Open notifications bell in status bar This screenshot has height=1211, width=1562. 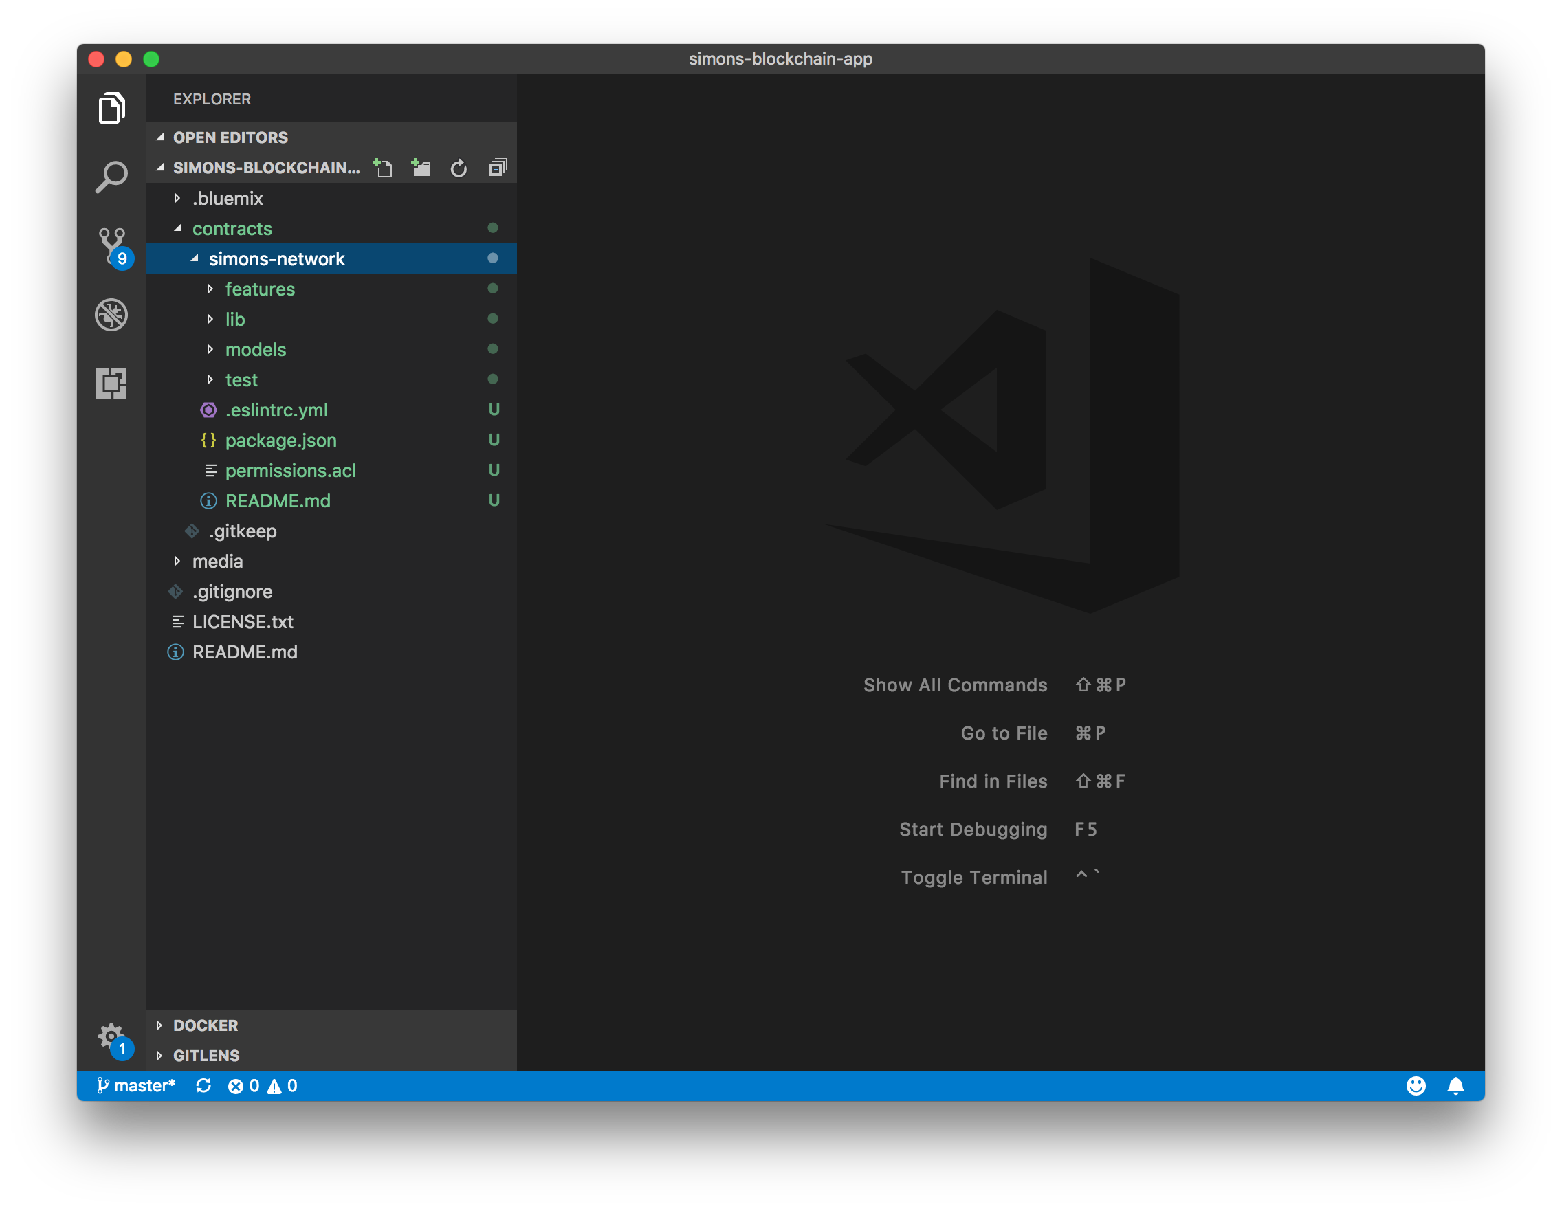click(1455, 1086)
